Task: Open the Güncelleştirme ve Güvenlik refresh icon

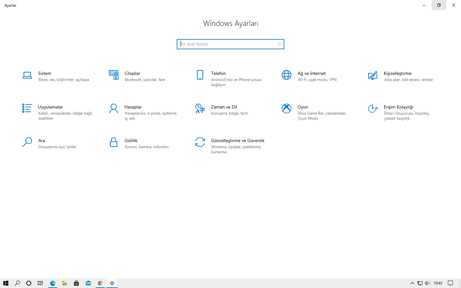Action: 200,142
